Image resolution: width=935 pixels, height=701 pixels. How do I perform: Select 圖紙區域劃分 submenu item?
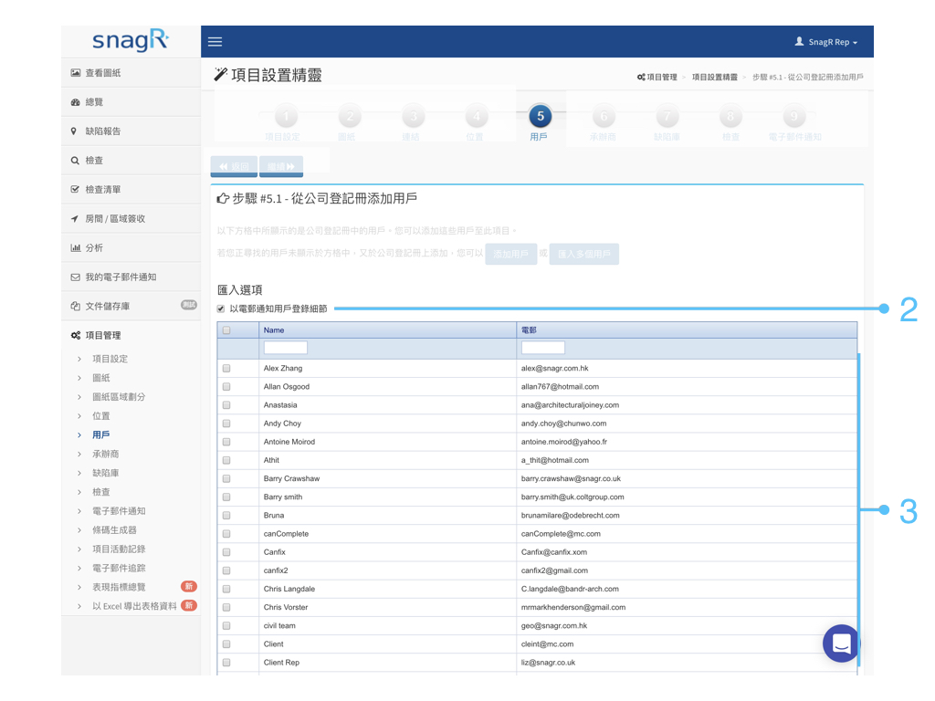coord(119,397)
